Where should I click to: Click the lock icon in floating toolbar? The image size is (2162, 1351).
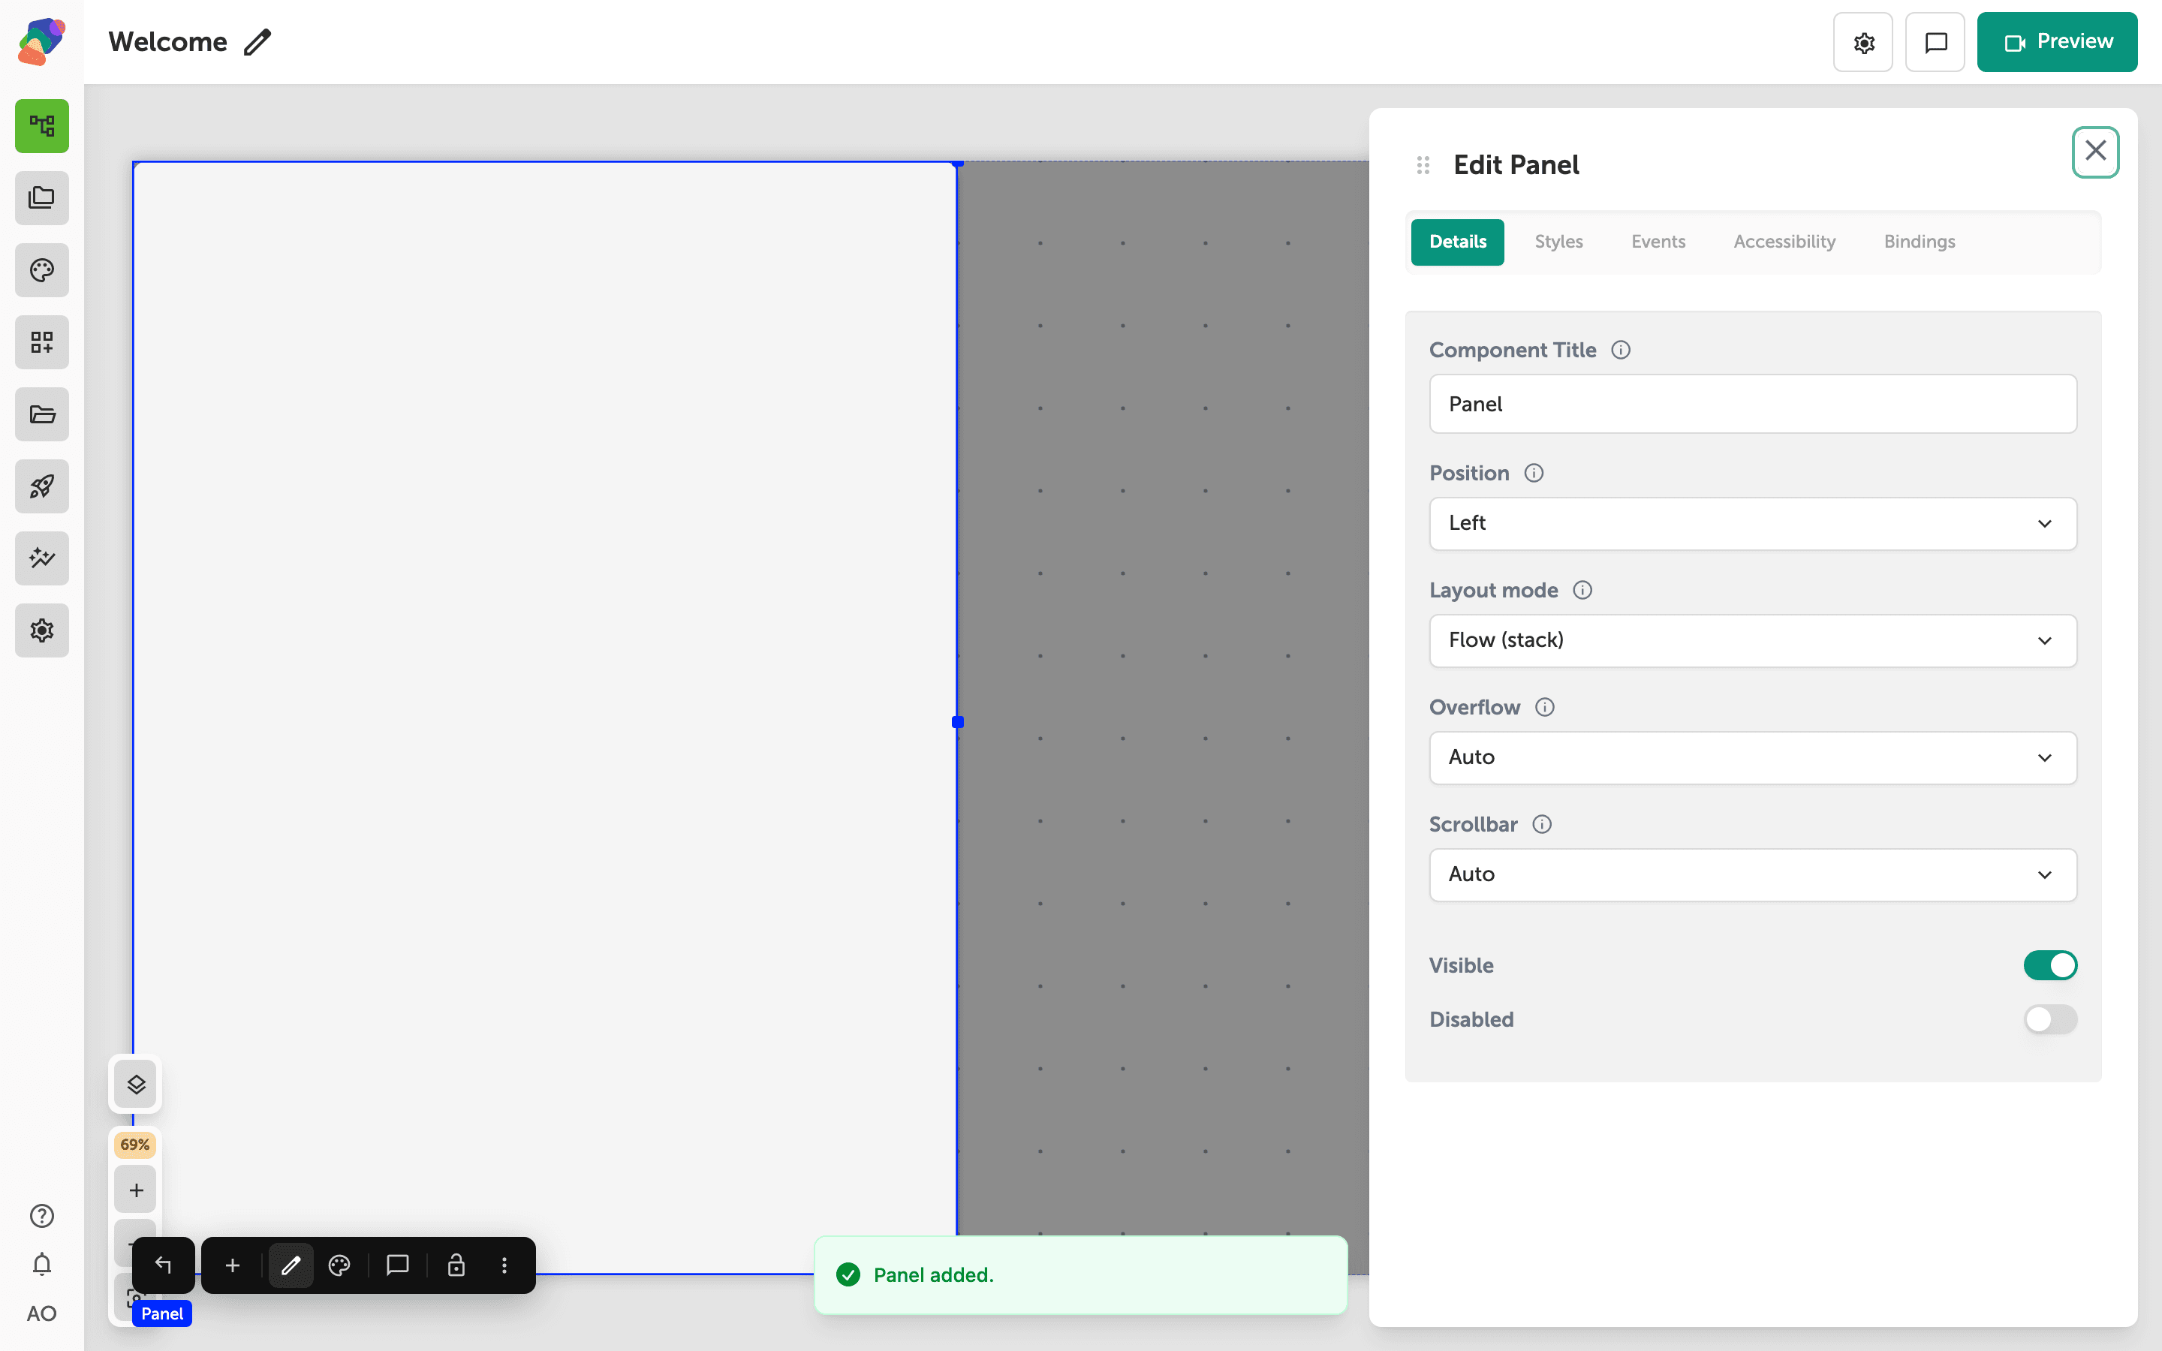[x=456, y=1265]
